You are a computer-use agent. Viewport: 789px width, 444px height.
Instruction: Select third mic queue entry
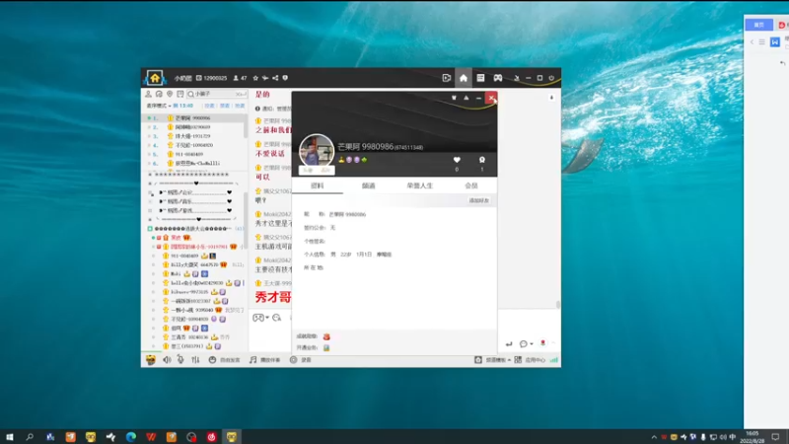point(194,136)
